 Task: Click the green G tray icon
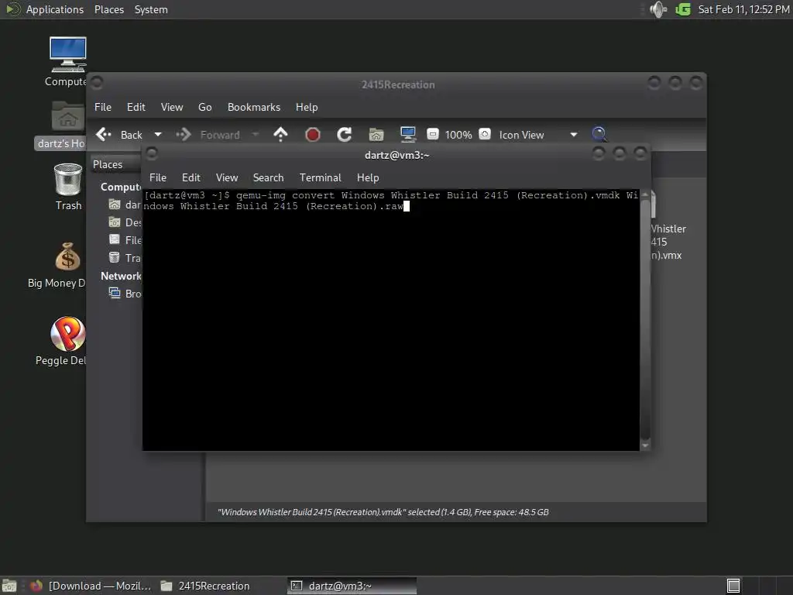pyautogui.click(x=683, y=9)
